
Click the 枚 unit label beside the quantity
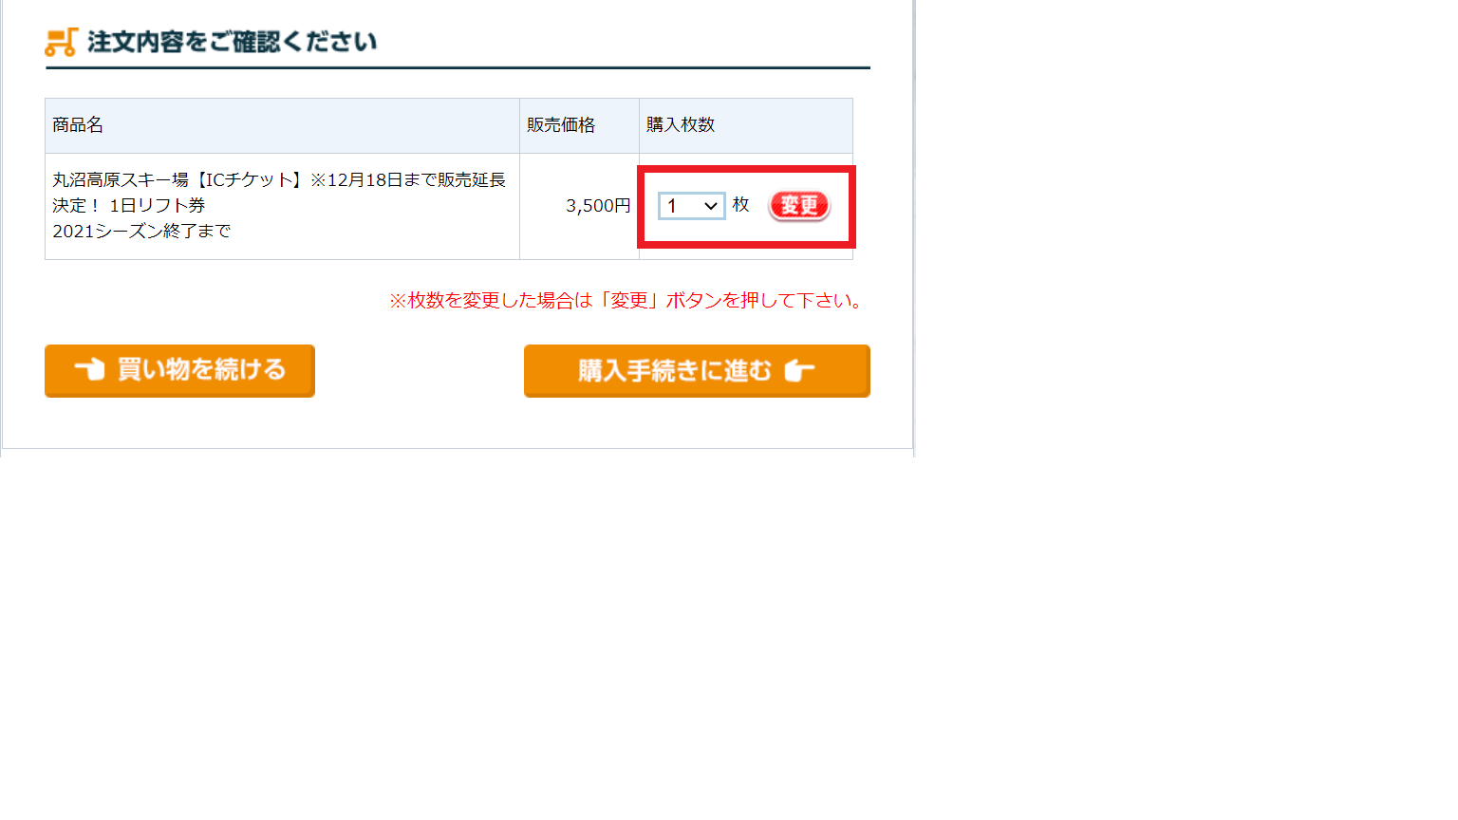coord(741,205)
